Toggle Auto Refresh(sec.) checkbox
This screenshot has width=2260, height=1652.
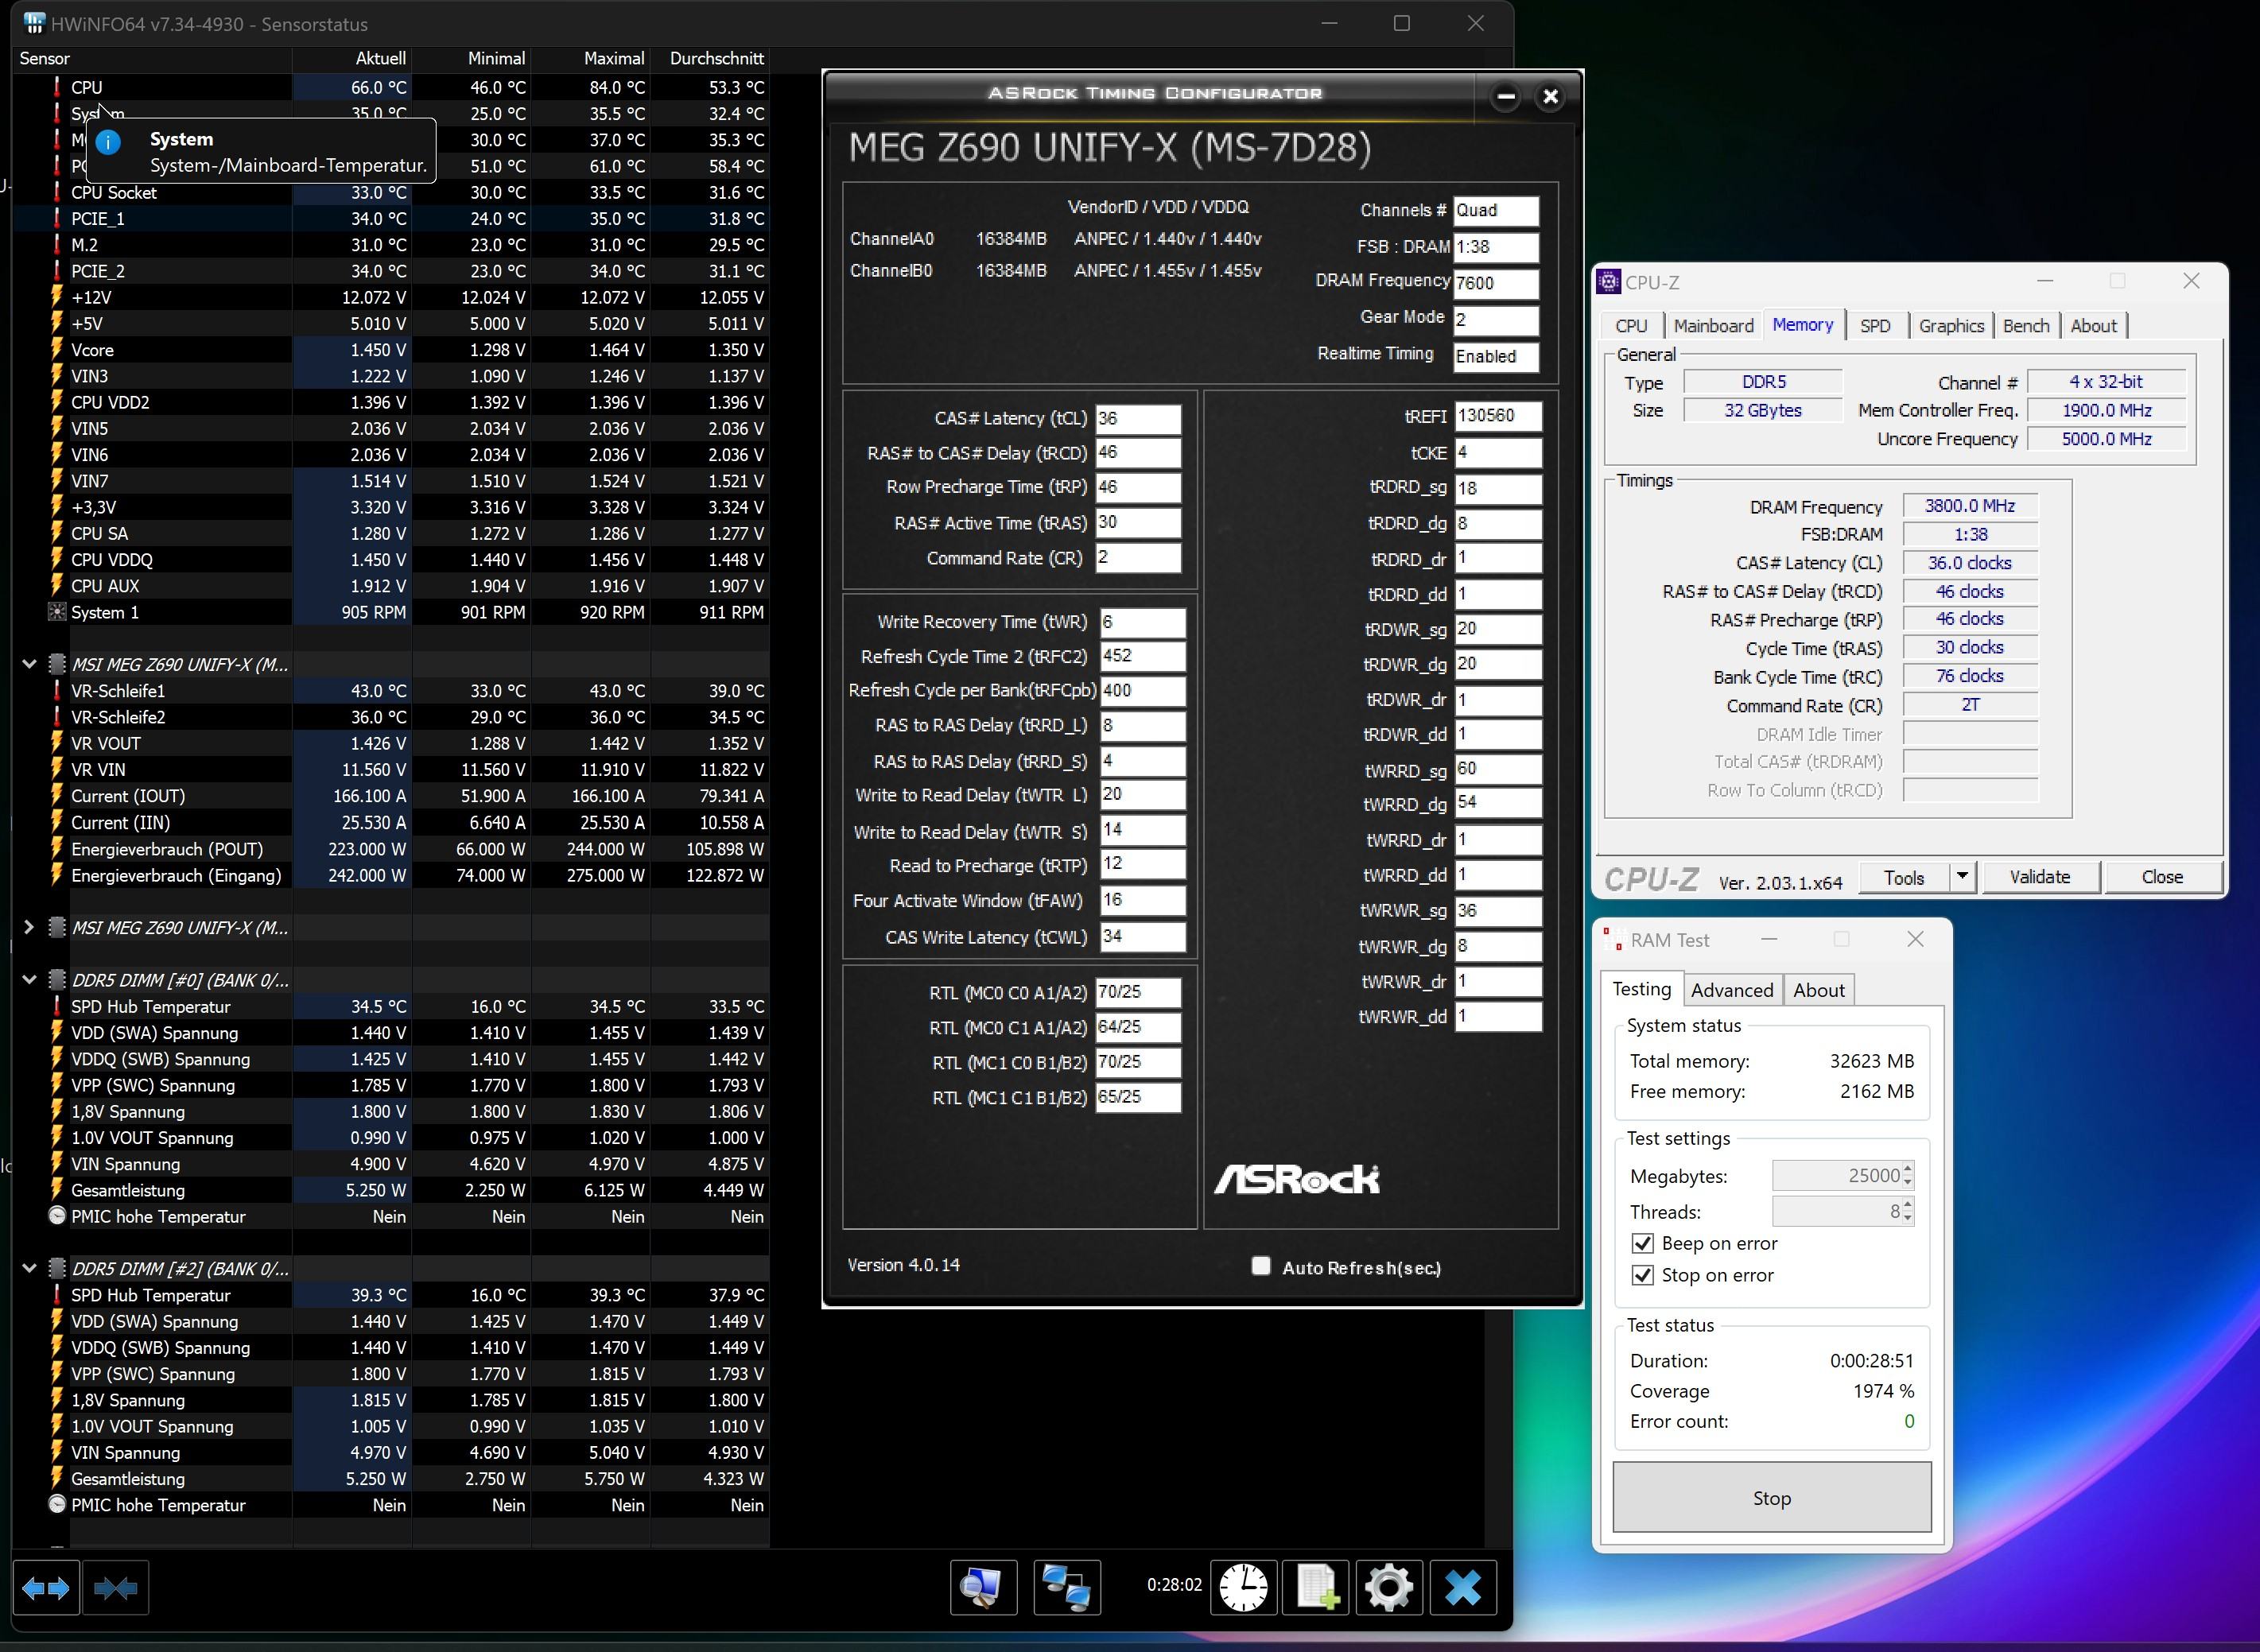[x=1261, y=1266]
